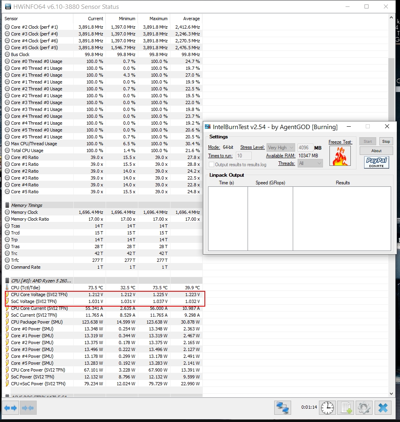Click the Command Rate circle icon
Image resolution: width=400 pixels, height=422 pixels.
coord(7,267)
